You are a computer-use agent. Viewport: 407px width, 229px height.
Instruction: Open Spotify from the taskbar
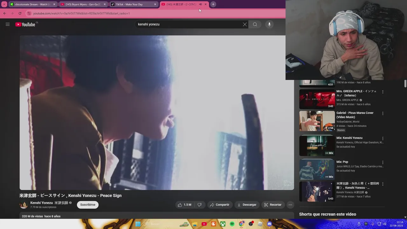(x=232, y=224)
